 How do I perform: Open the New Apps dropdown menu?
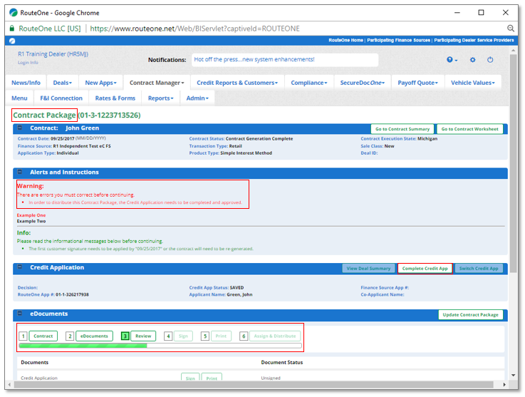point(100,83)
